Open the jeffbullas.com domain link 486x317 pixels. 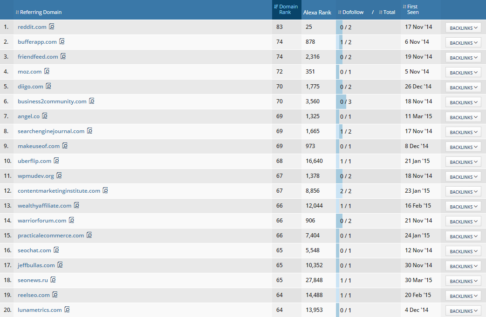tap(36, 265)
